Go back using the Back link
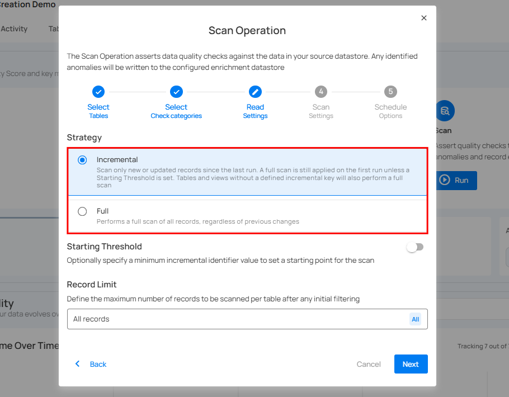Viewport: 509px width, 397px height. coord(98,364)
